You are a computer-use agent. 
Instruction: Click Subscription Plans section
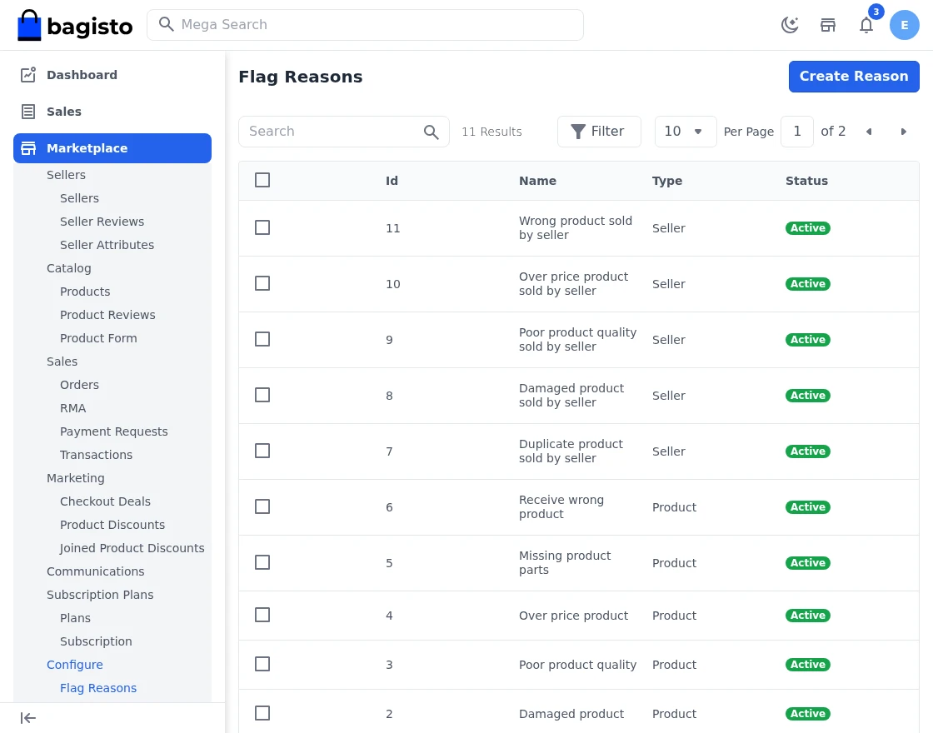click(100, 595)
